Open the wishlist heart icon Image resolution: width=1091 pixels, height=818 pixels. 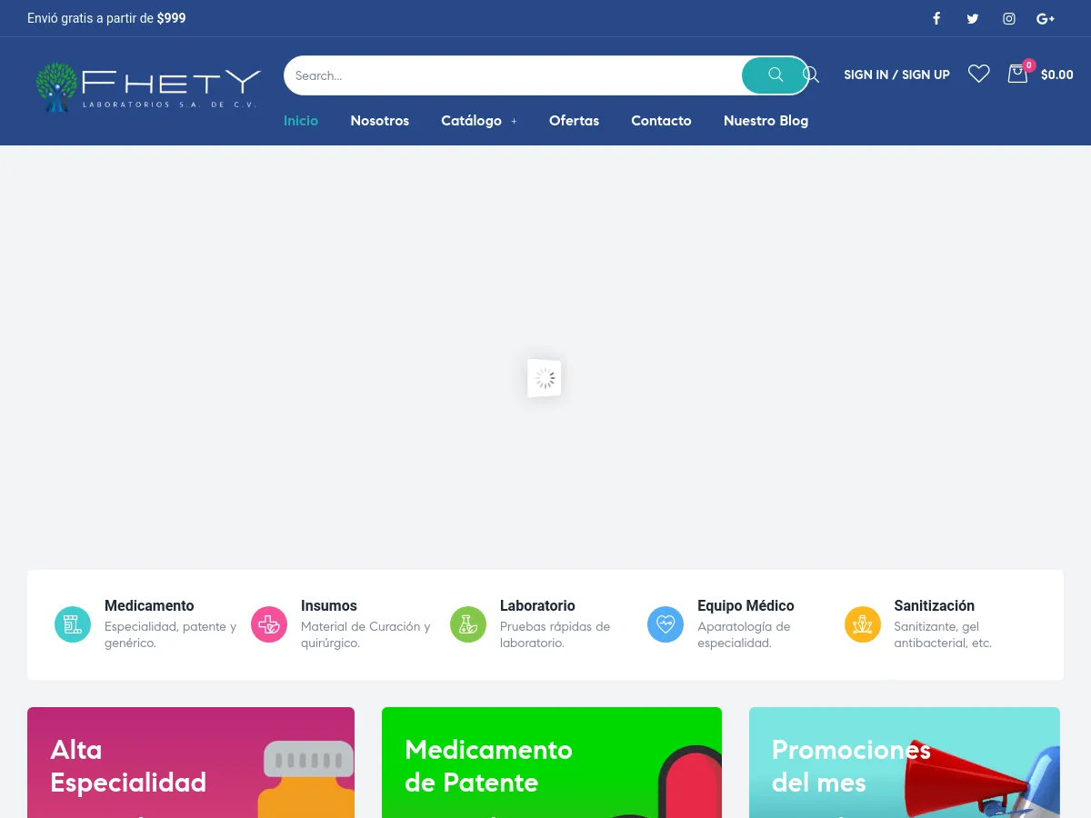point(979,75)
